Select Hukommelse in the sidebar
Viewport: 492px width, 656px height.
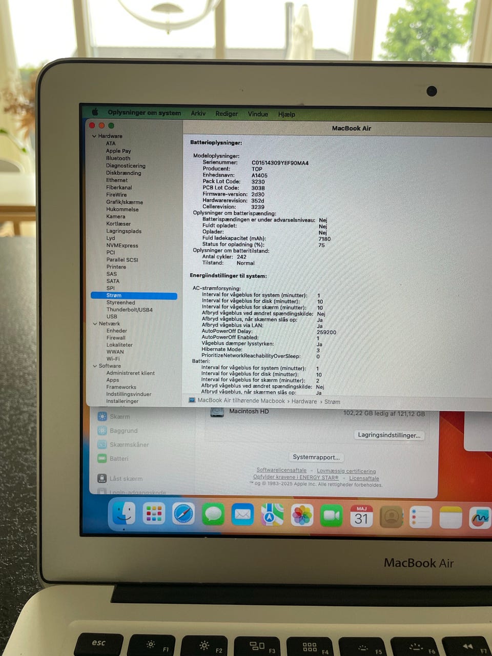pos(122,210)
